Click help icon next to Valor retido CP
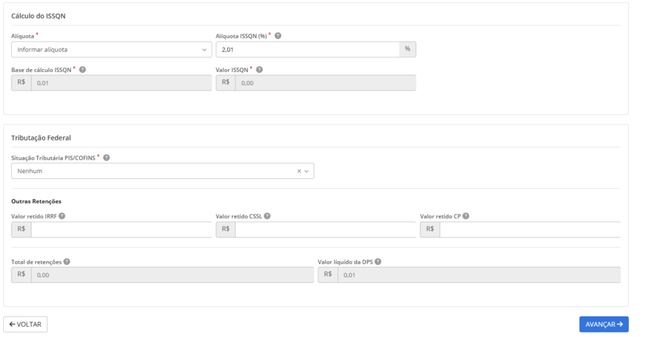 point(466,216)
